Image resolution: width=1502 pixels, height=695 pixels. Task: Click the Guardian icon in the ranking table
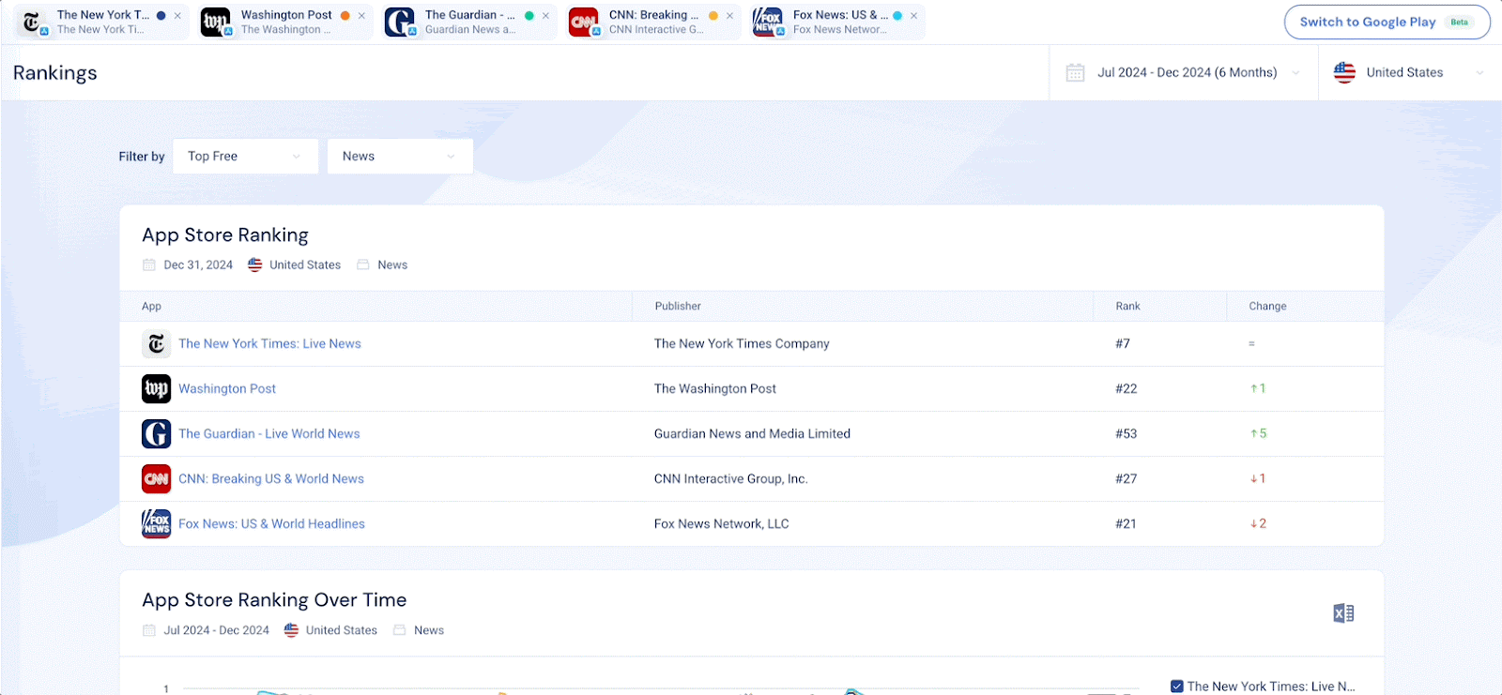click(156, 433)
